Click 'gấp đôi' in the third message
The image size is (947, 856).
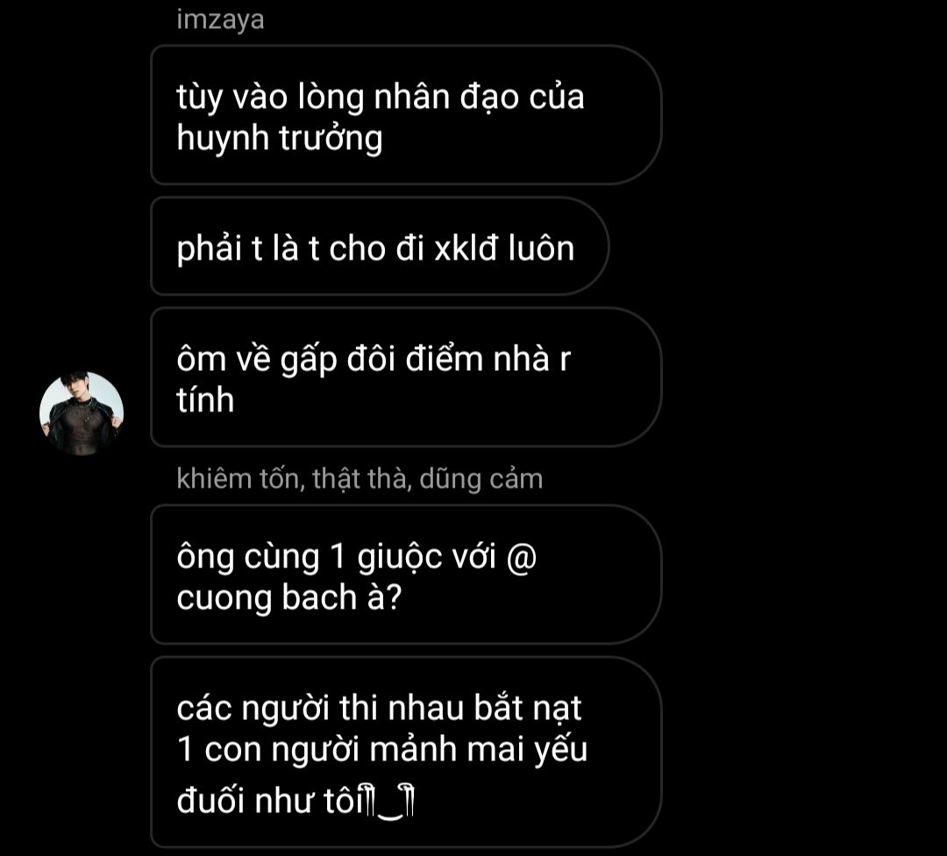(338, 360)
